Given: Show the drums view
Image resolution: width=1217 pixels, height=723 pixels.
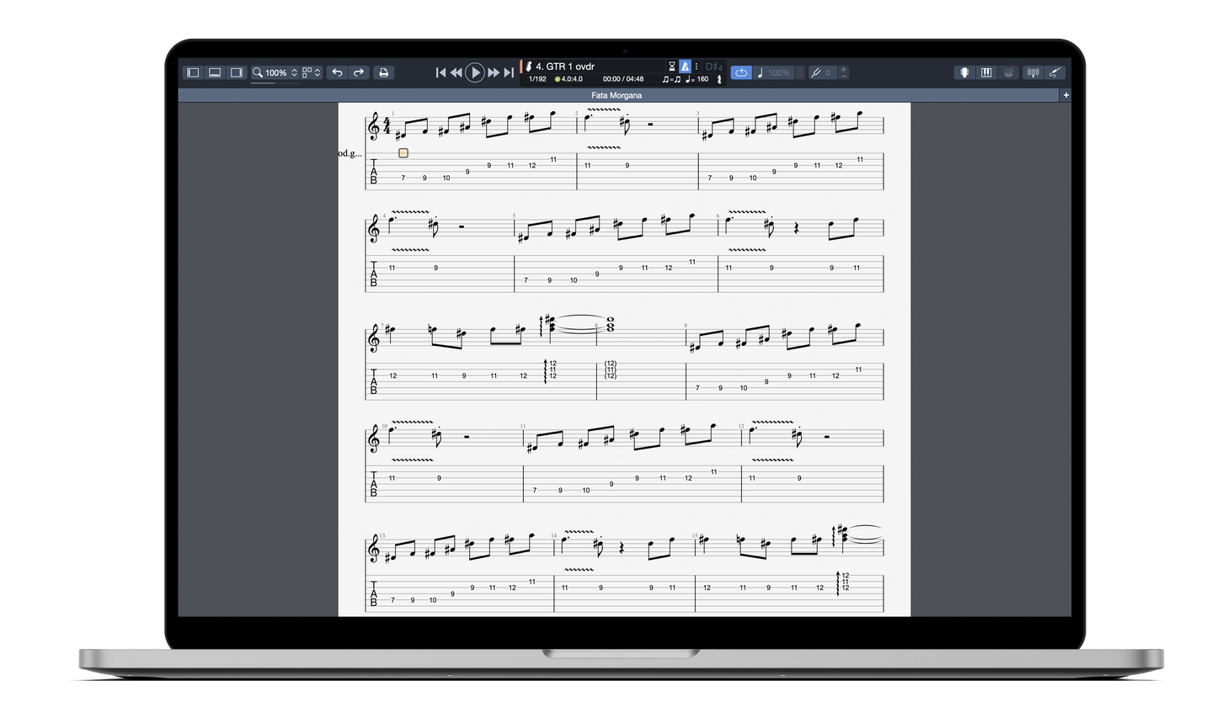Looking at the screenshot, I should tap(1008, 73).
